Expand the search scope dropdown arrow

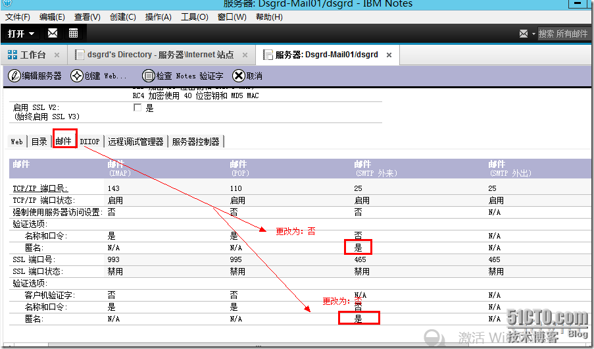[x=533, y=34]
